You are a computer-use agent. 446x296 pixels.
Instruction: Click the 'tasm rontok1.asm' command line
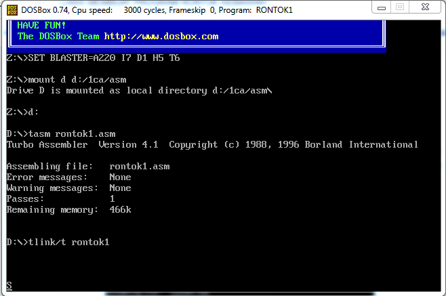pos(61,133)
